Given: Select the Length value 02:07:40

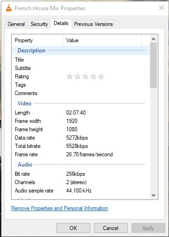Looking at the screenshot, I should [76, 113].
